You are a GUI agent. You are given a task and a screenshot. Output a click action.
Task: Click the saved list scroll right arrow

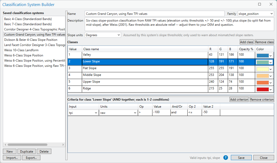pos(63,145)
